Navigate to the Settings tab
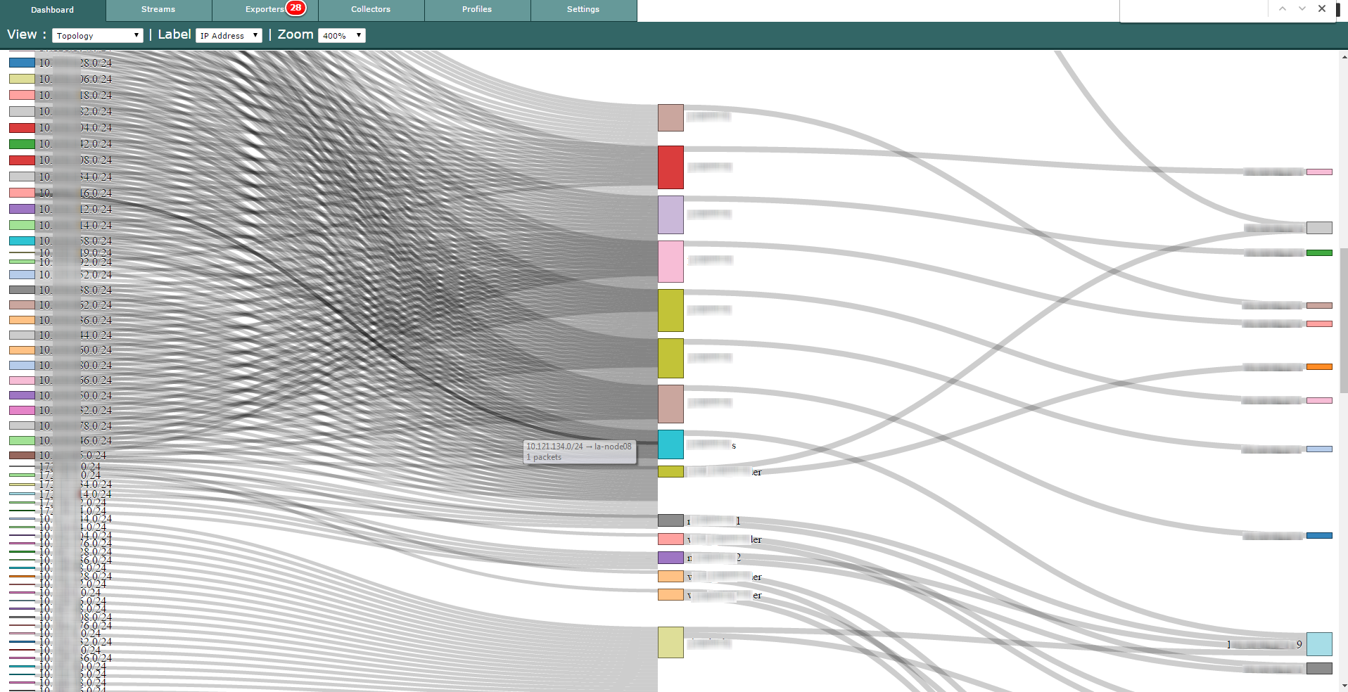The image size is (1348, 692). (583, 10)
